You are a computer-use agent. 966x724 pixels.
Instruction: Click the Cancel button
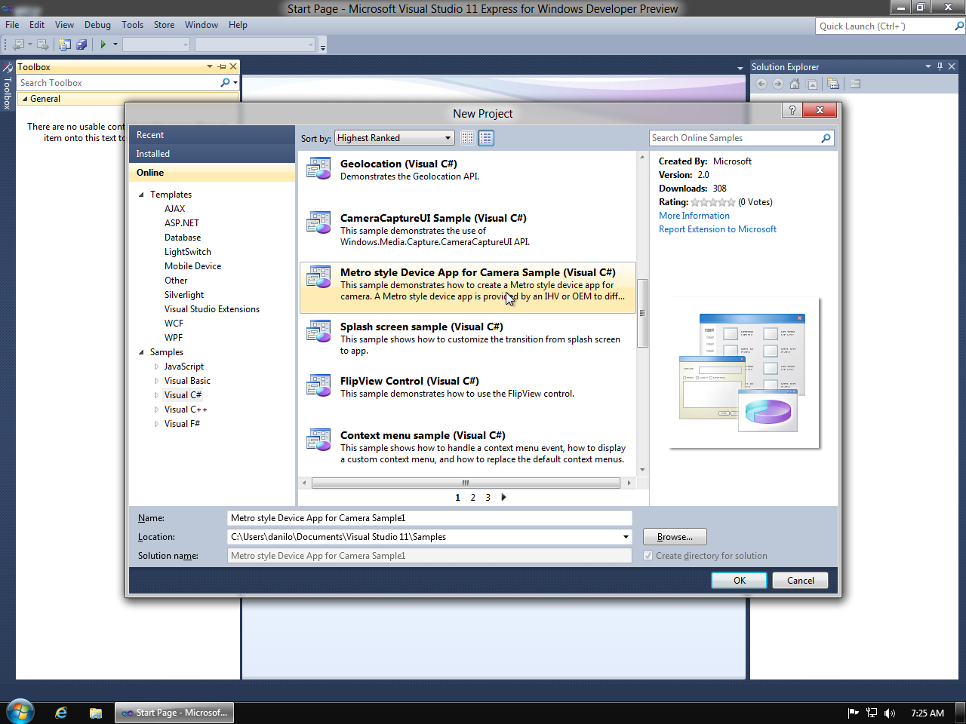pyautogui.click(x=801, y=580)
